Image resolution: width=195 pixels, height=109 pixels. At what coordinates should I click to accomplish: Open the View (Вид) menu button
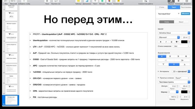[x=6, y=1]
